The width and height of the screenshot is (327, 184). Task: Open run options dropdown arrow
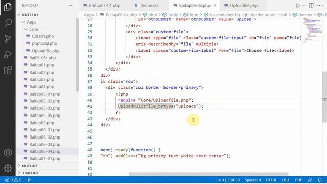[x=303, y=6]
